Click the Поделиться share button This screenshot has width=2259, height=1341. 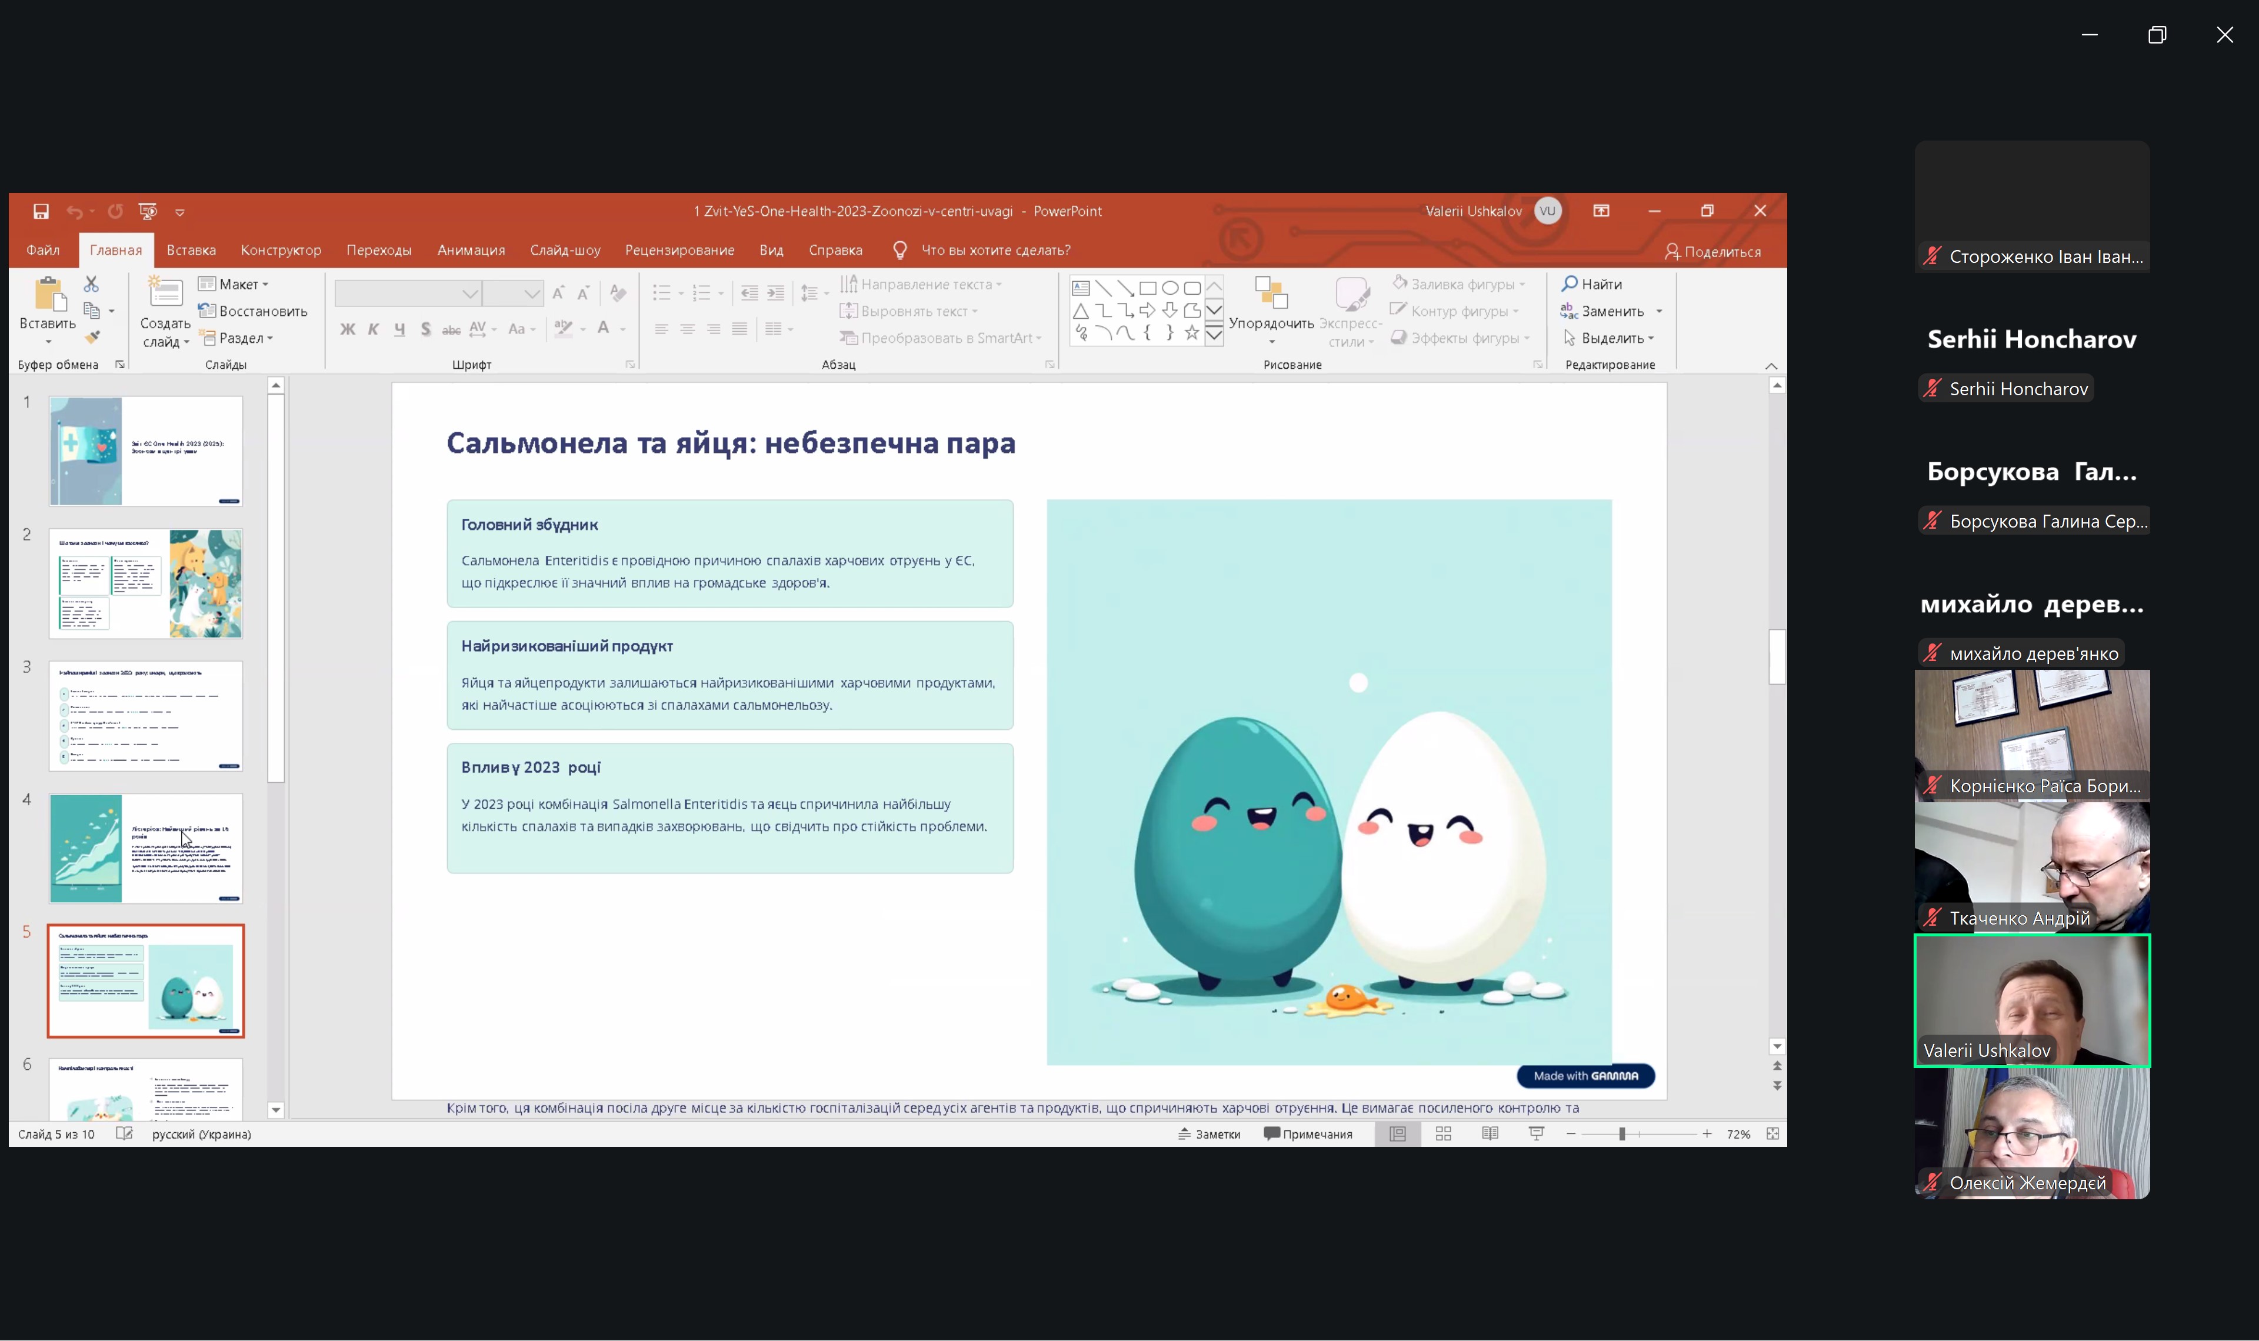click(x=1712, y=252)
